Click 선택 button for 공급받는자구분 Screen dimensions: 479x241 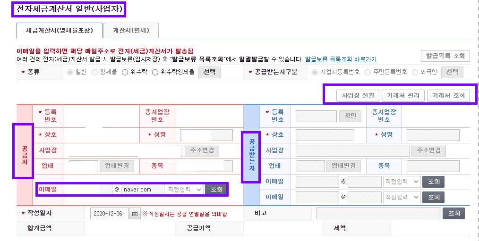pos(452,72)
